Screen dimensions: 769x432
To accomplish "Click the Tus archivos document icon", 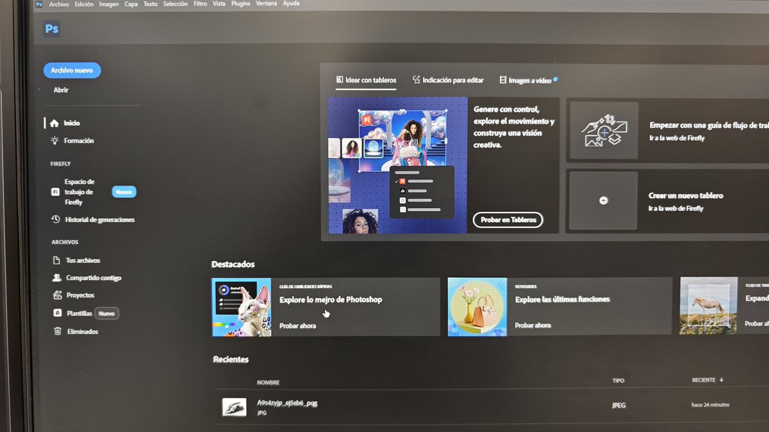I will click(57, 260).
